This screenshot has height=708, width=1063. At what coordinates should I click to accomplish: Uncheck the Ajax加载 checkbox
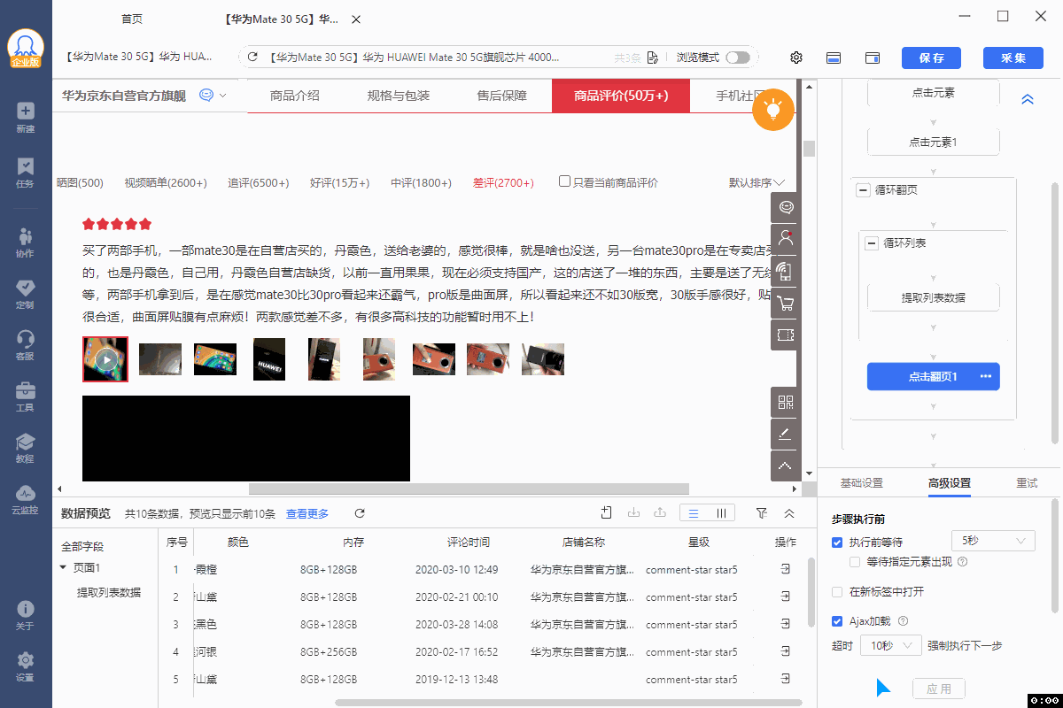(x=837, y=621)
